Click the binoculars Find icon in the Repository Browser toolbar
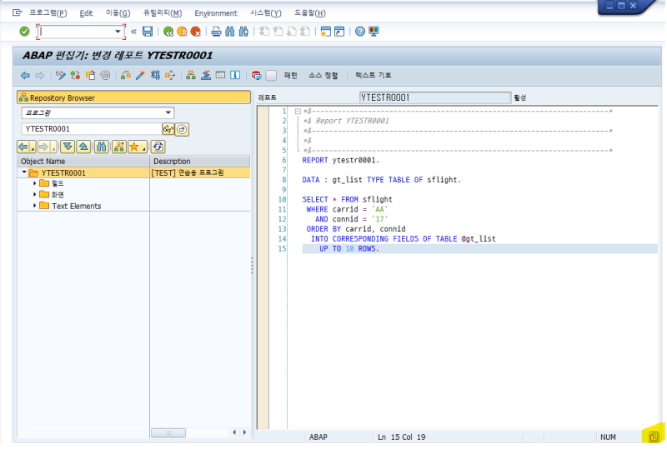The width and height of the screenshot is (667, 449). tap(101, 147)
